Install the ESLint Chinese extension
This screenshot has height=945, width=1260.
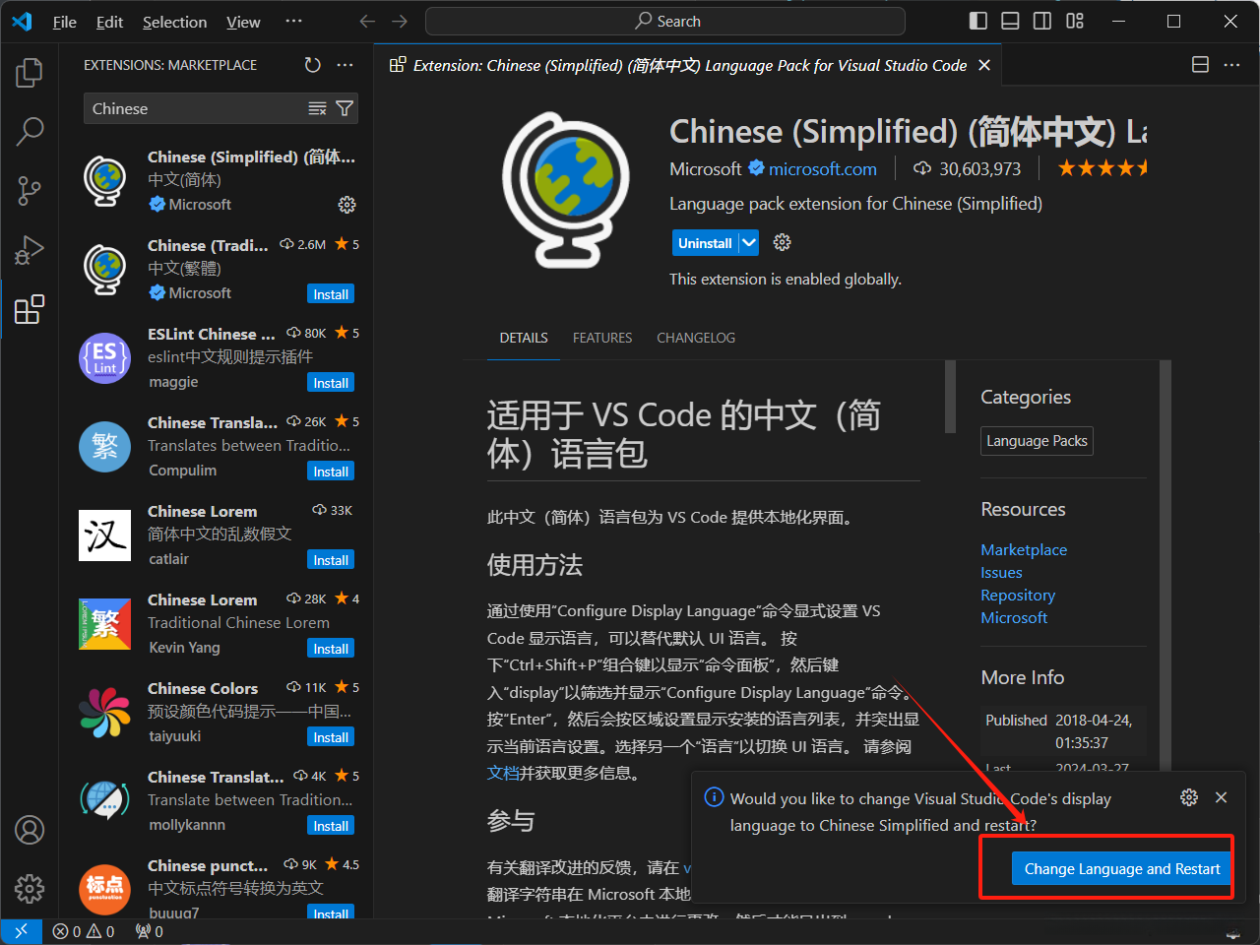coord(331,383)
